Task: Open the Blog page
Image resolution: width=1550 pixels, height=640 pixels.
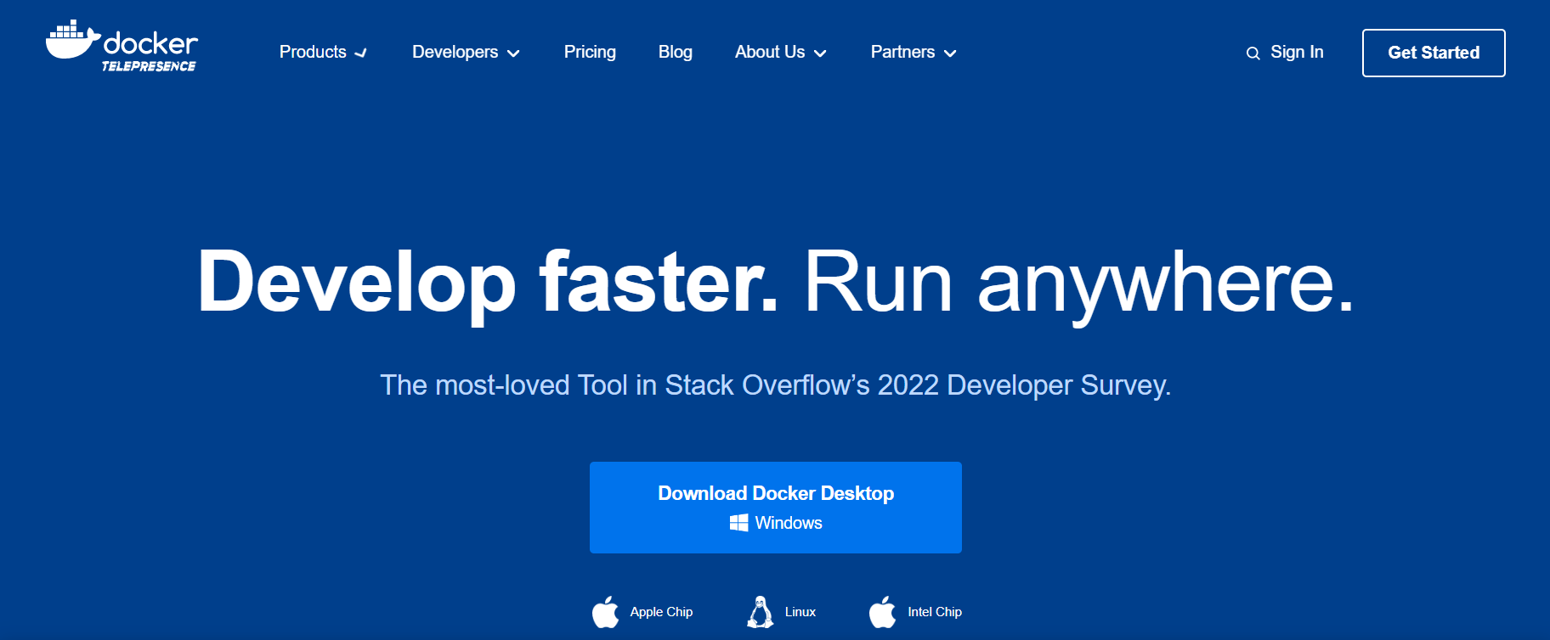Action: pyautogui.click(x=676, y=52)
